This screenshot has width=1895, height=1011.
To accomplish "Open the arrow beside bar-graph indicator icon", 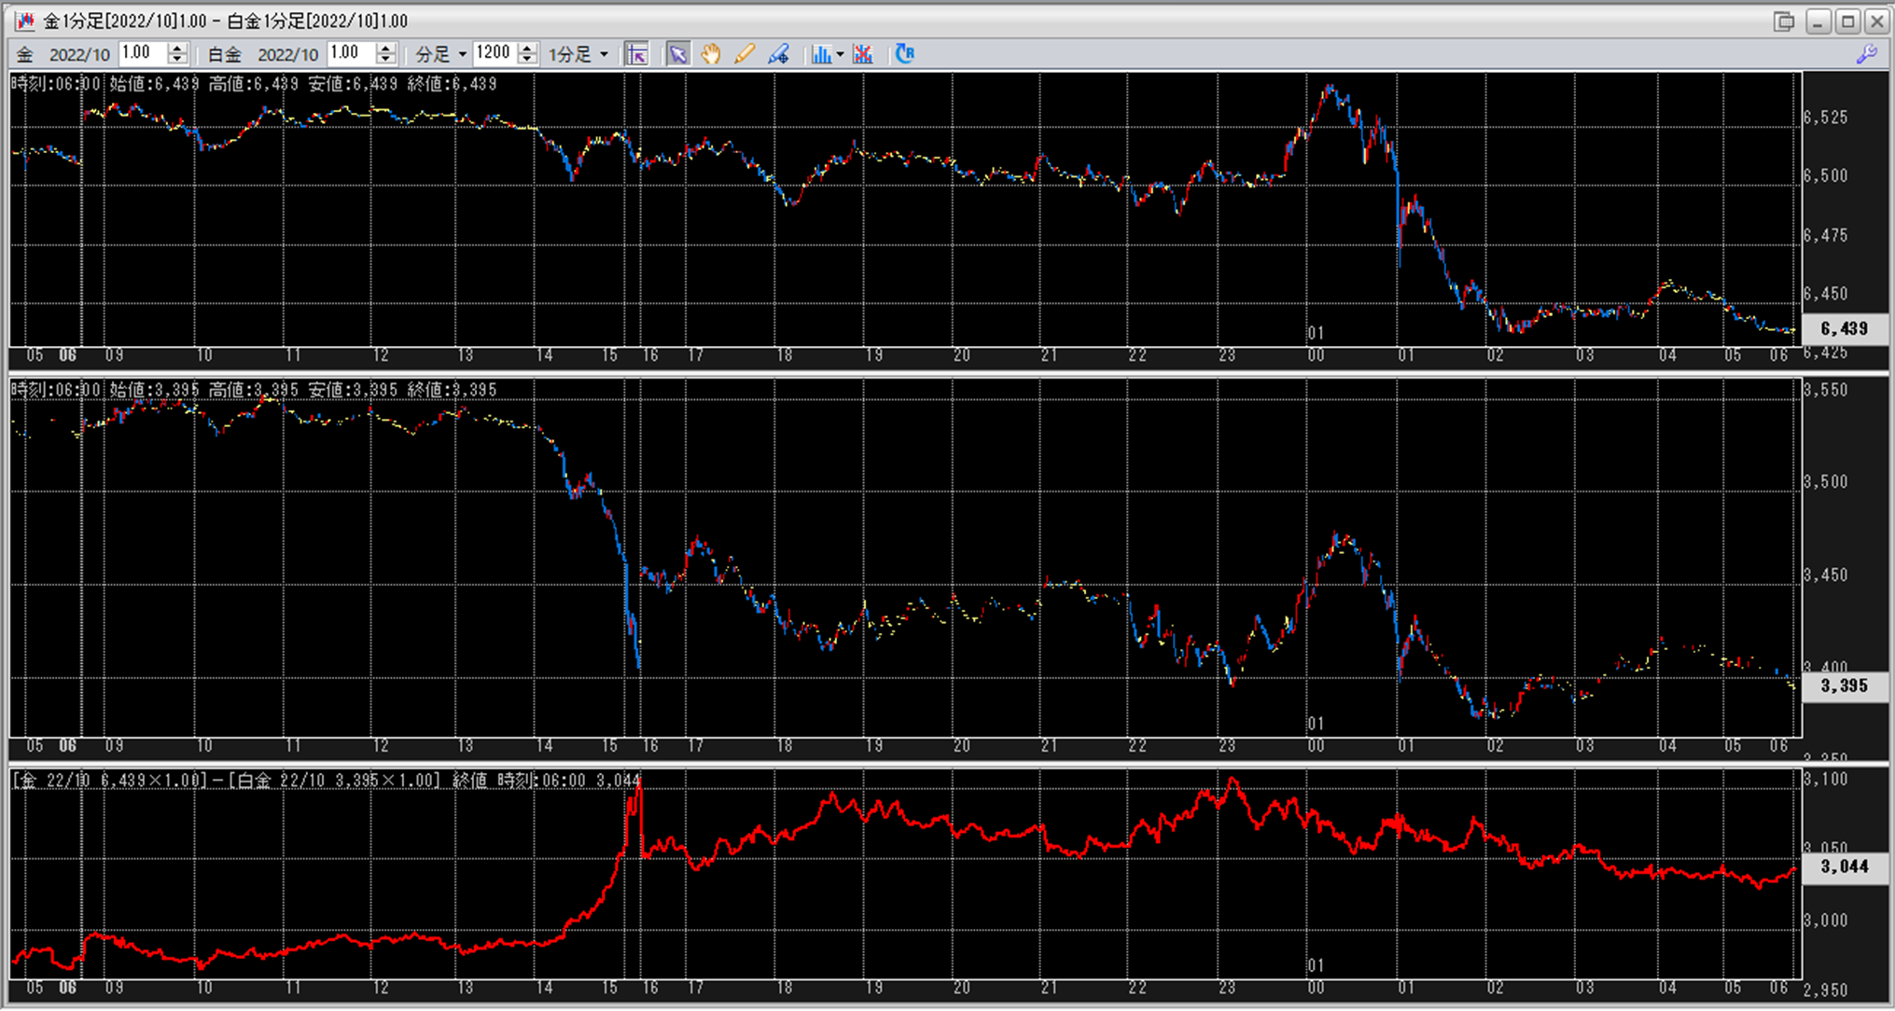I will tap(840, 54).
